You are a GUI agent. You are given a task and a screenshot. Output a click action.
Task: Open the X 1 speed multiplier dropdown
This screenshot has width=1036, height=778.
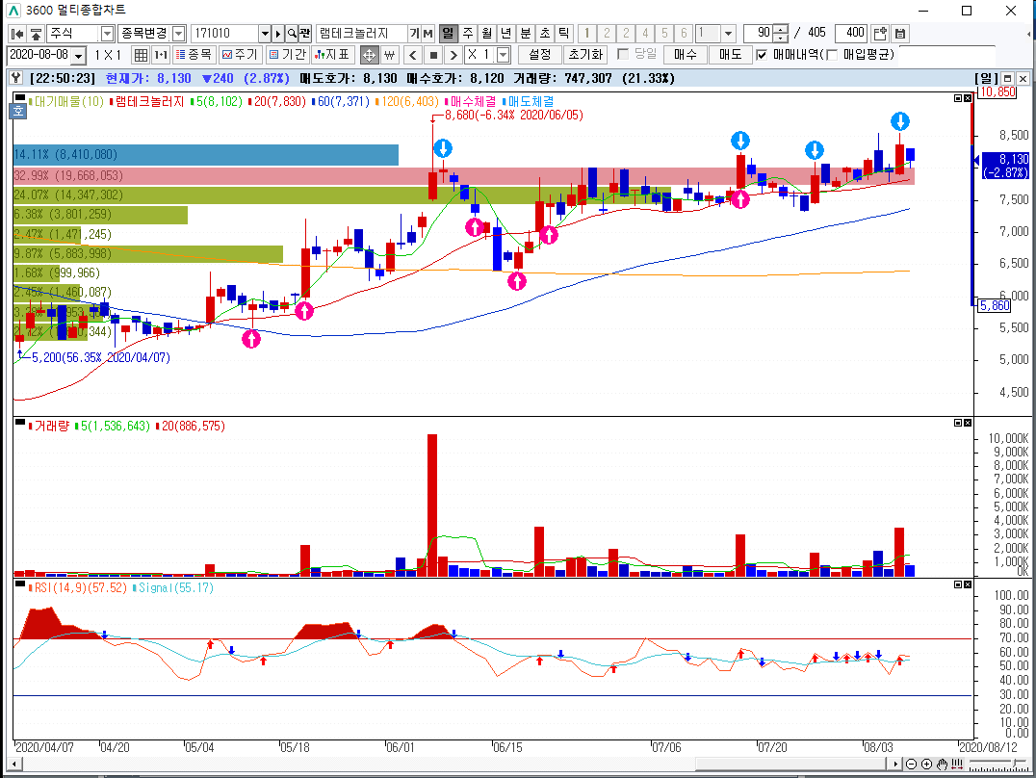tap(503, 55)
